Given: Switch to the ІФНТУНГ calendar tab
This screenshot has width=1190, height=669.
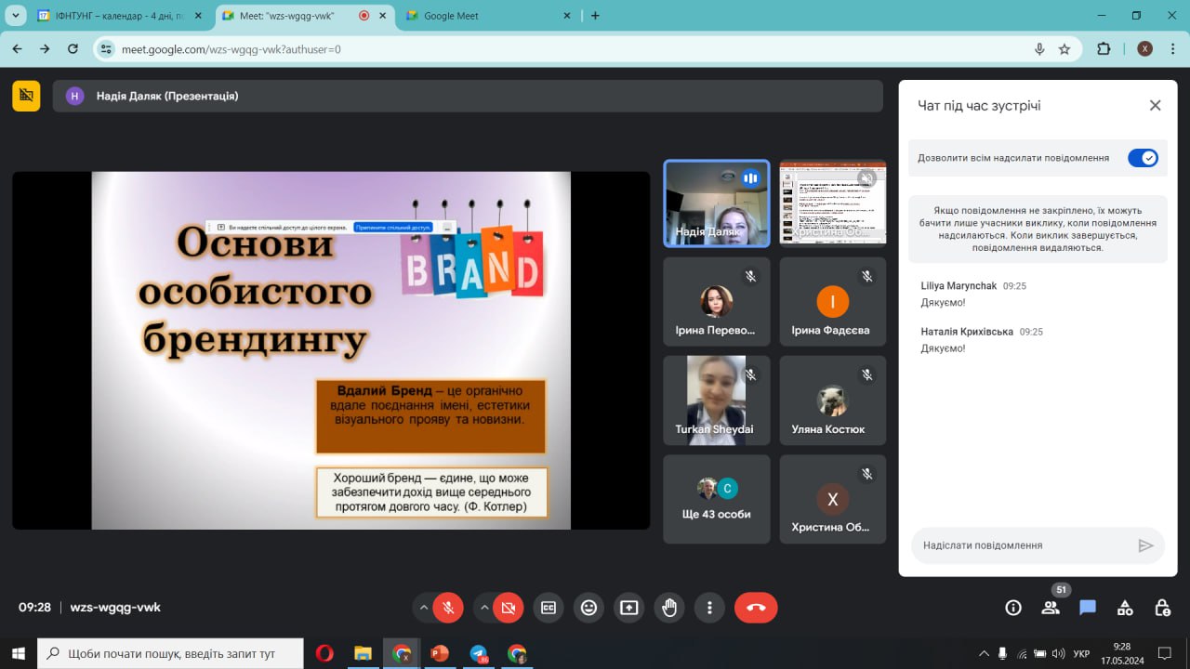Looking at the screenshot, I should point(110,16).
